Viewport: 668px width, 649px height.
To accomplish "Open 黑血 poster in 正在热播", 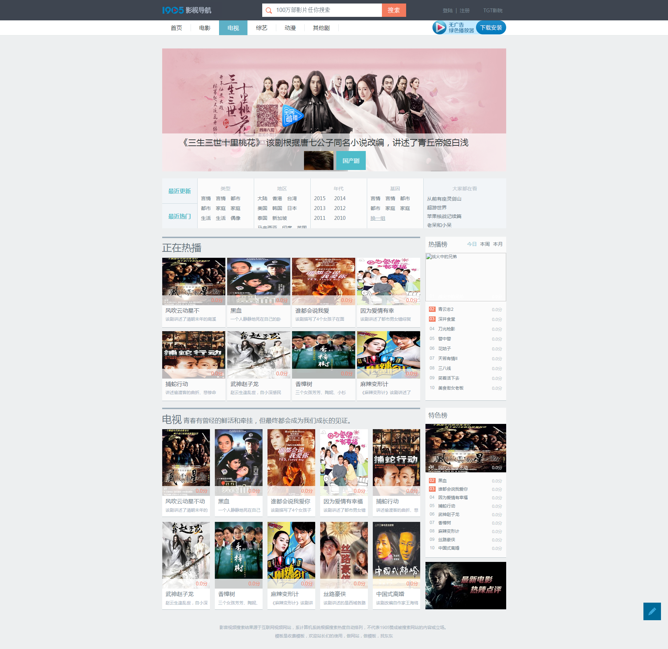I will tap(259, 281).
